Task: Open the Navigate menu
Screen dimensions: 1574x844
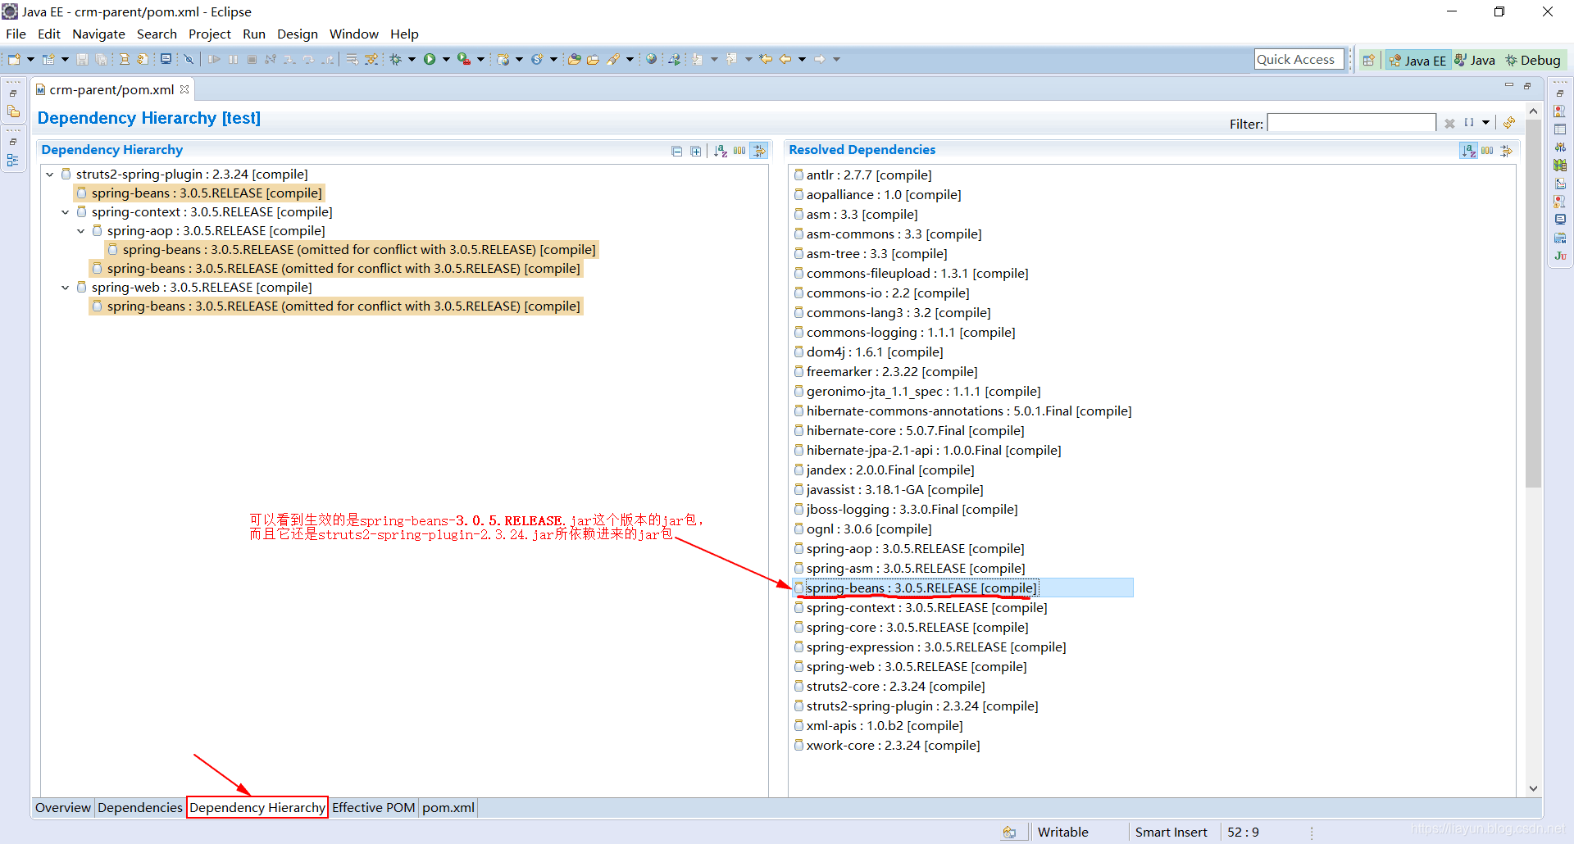Action: point(98,34)
